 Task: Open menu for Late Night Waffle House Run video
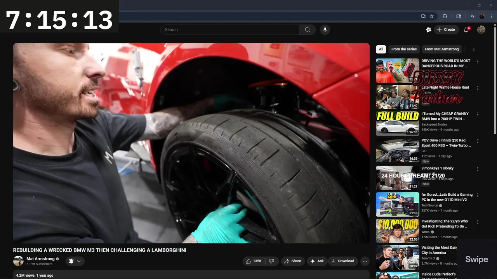478,88
